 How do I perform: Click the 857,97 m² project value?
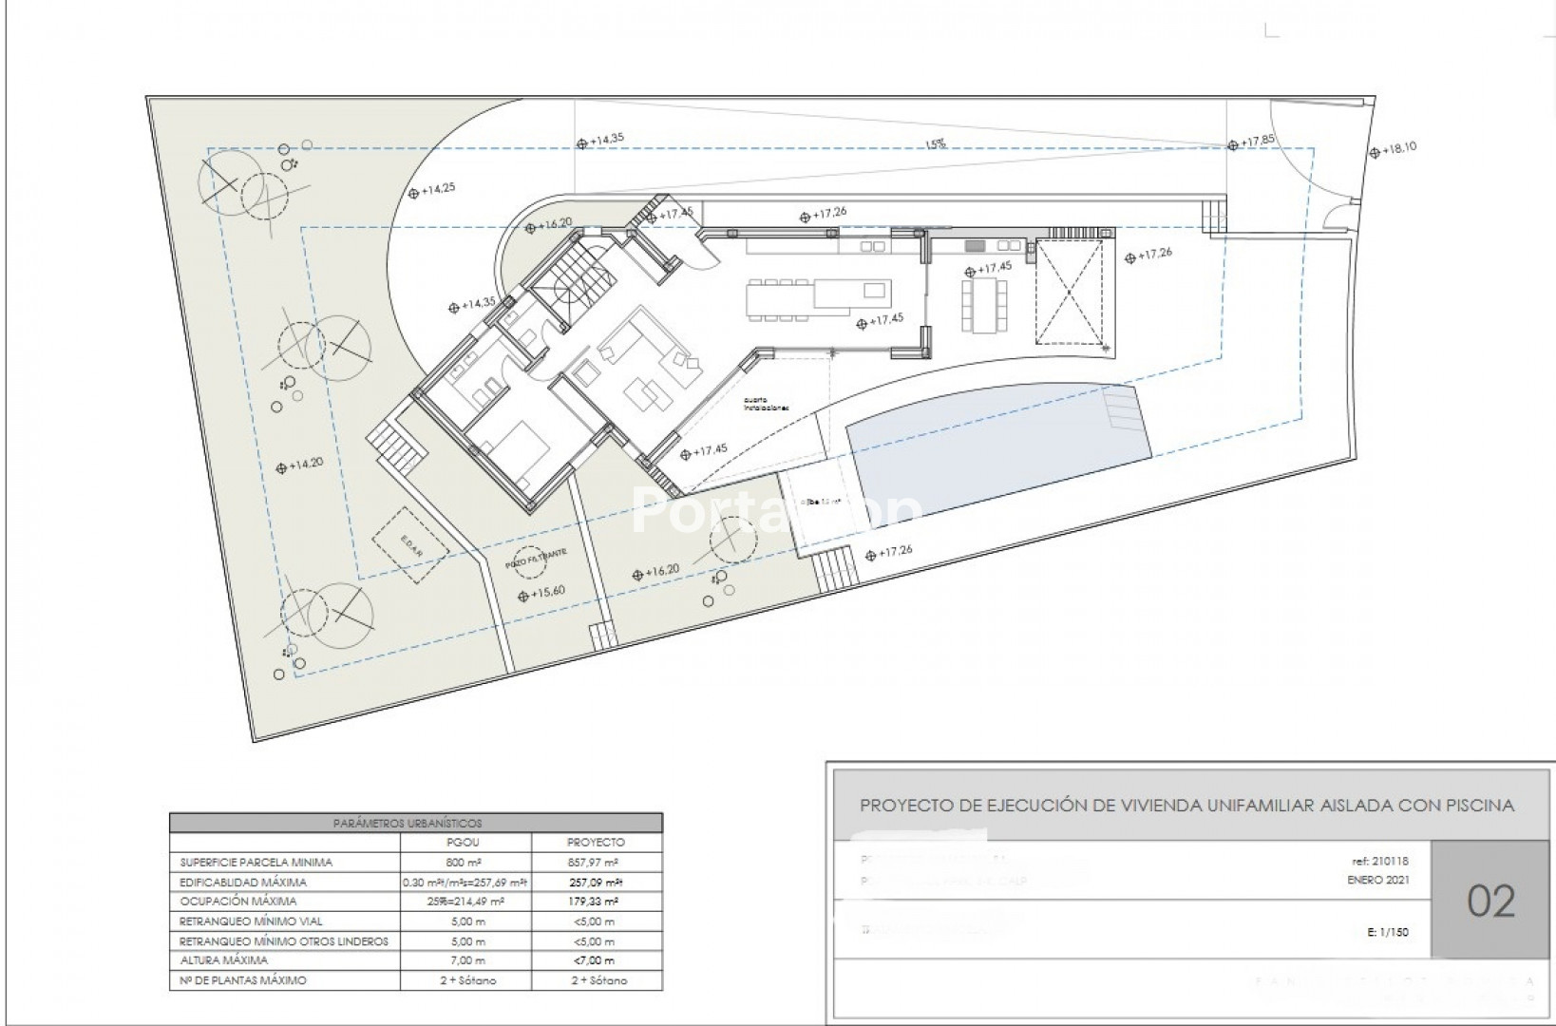(x=596, y=863)
